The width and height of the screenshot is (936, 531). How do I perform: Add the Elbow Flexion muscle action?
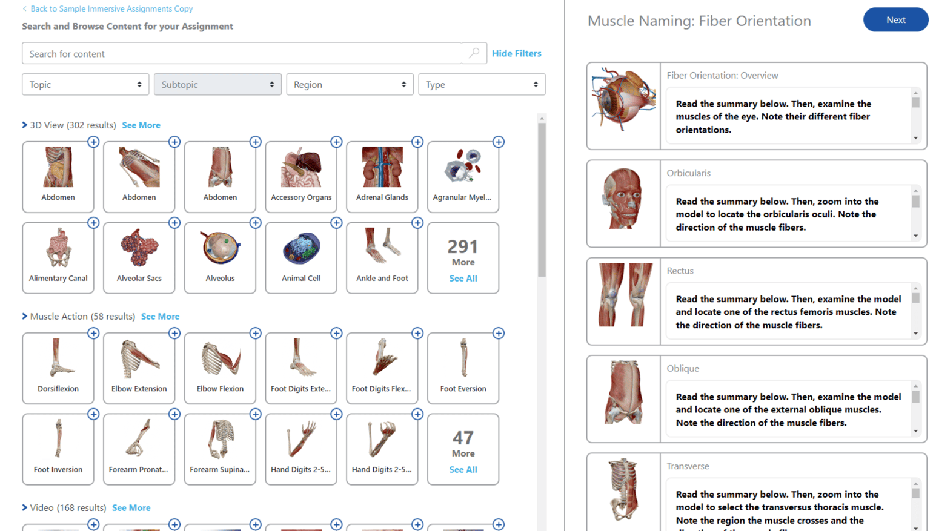[255, 333]
